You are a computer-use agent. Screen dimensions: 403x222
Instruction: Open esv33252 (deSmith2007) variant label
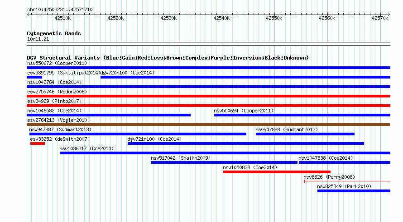[x=60, y=139]
